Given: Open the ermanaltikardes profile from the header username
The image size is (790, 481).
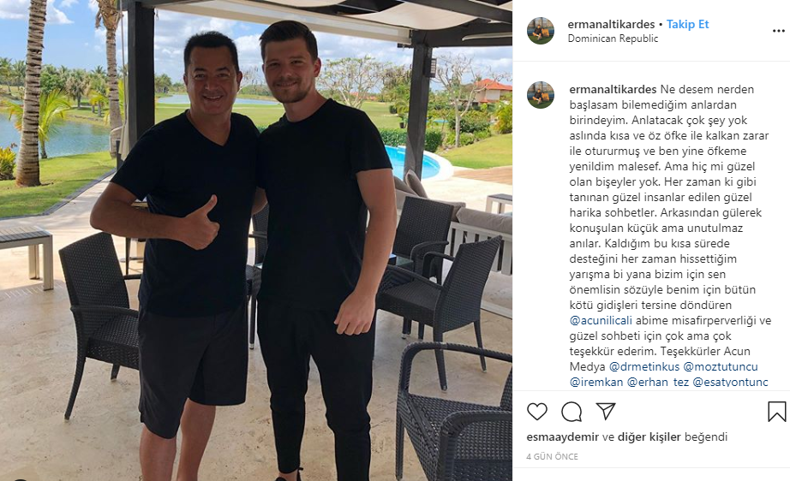Looking at the screenshot, I should [611, 24].
